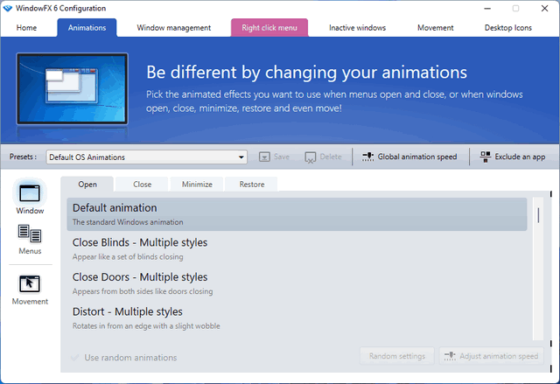Image resolution: width=560 pixels, height=384 pixels.
Task: Click the Delete preset icon
Action: [x=310, y=157]
